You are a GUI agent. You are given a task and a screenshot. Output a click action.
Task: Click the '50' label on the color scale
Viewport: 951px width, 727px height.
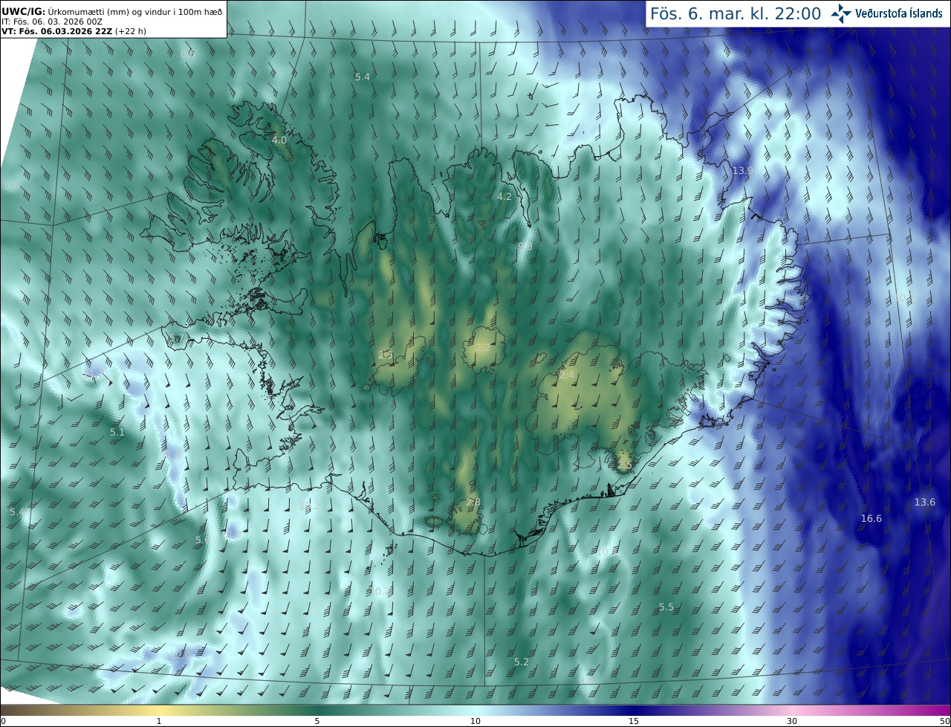point(944,721)
